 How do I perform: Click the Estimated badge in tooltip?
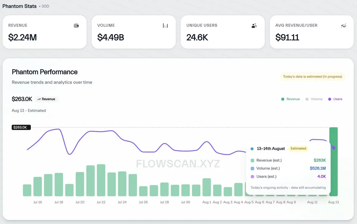click(x=298, y=149)
